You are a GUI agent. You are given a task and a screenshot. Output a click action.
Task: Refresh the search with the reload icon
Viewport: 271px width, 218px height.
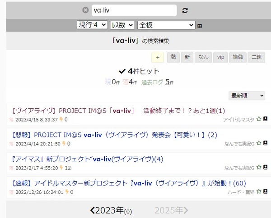pos(185,10)
